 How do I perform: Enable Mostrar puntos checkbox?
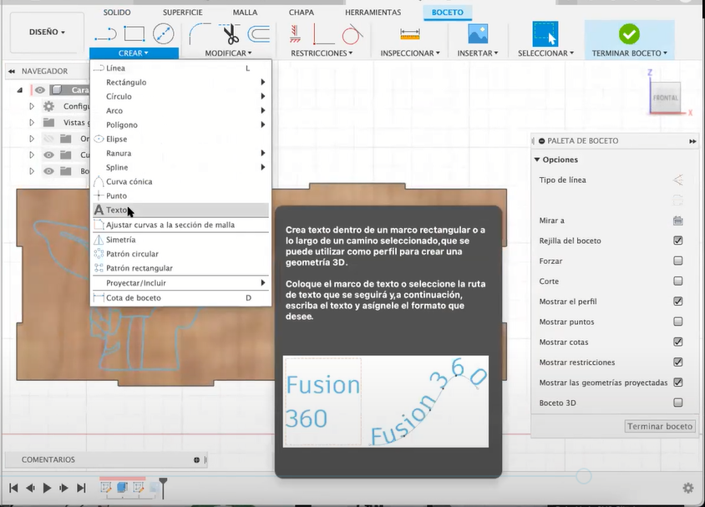tap(678, 322)
